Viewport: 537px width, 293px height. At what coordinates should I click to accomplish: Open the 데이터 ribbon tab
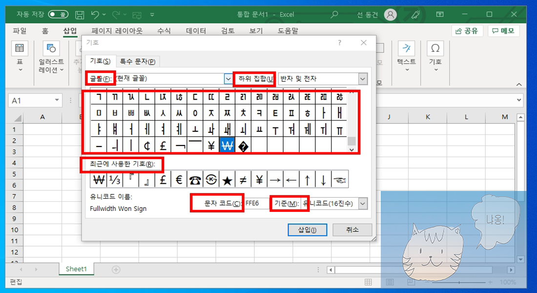pyautogui.click(x=196, y=31)
